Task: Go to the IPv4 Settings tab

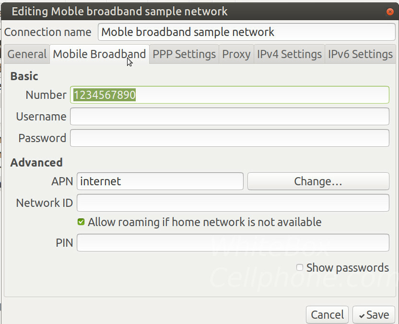Action: tap(289, 54)
